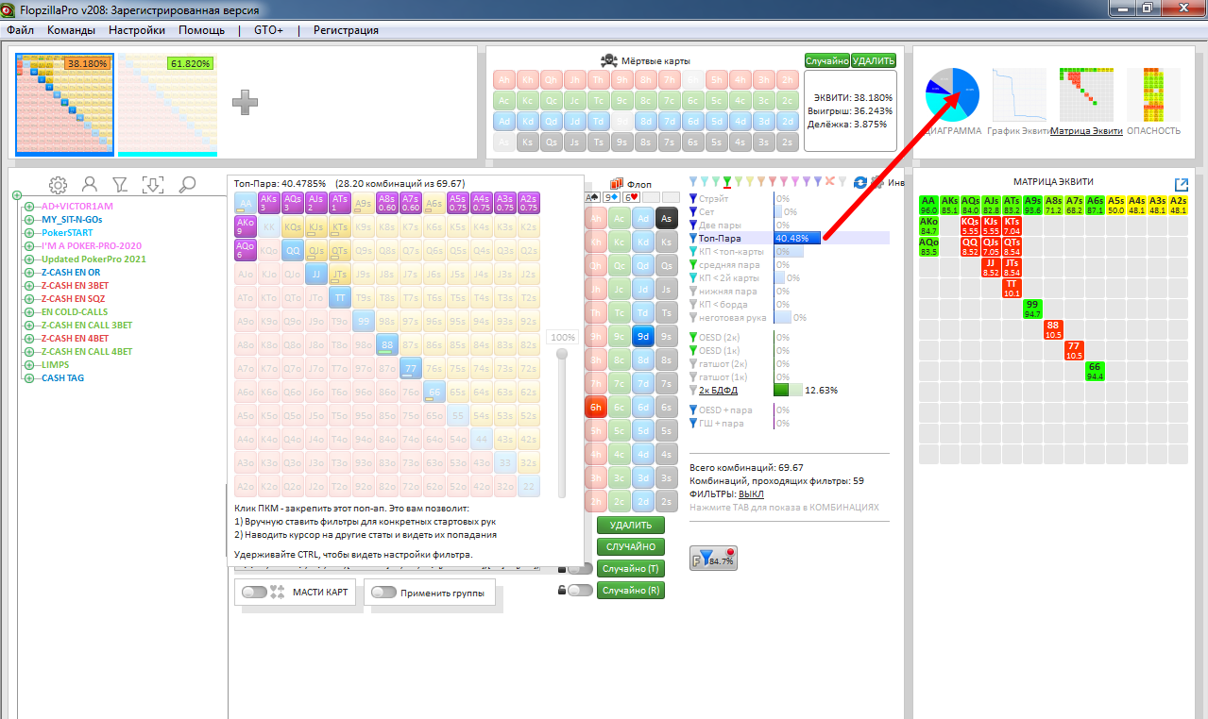This screenshot has height=719, width=1208.
Task: Open the GTO+ menu item
Action: (x=267, y=30)
